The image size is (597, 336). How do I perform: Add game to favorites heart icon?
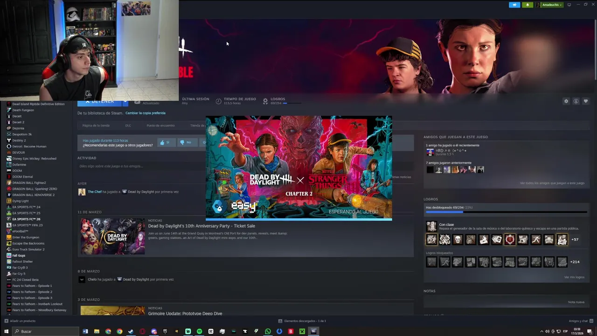click(x=586, y=101)
